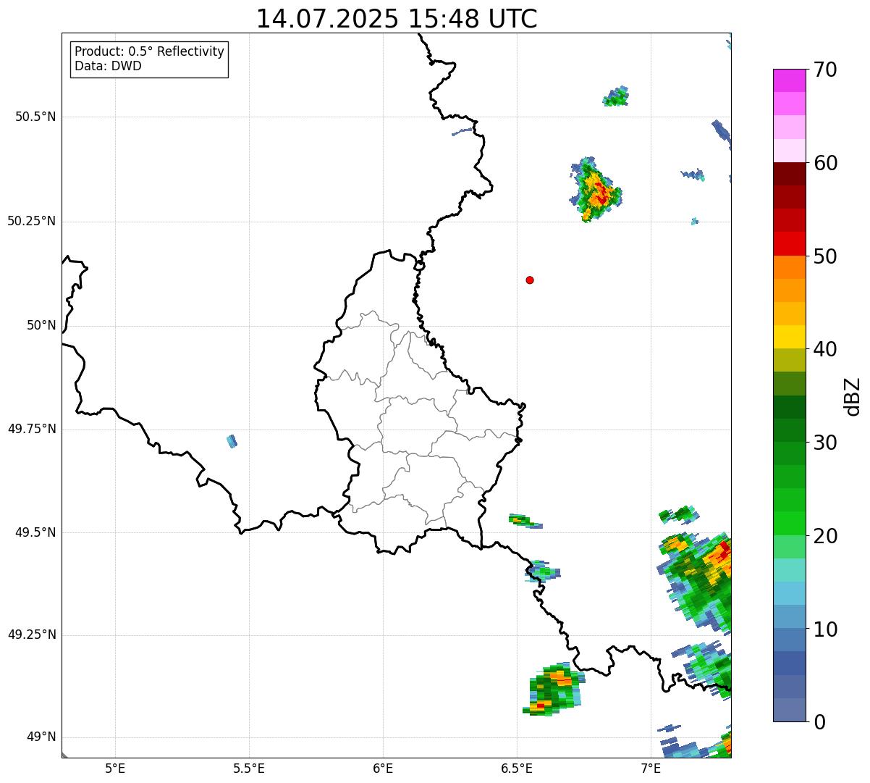The width and height of the screenshot is (870, 783).
Task: Click the 49.75°N latitude label
Action: [x=32, y=429]
